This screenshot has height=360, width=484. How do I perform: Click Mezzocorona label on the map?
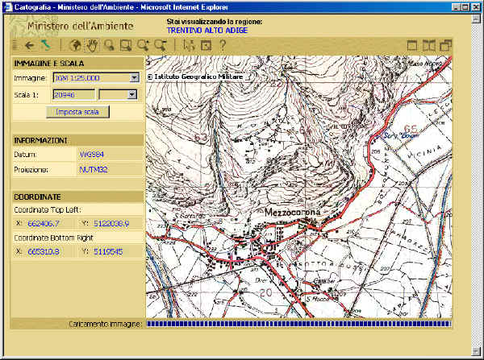click(292, 212)
